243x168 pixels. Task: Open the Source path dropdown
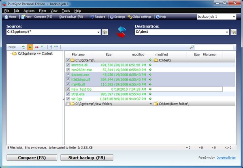tap(98, 32)
